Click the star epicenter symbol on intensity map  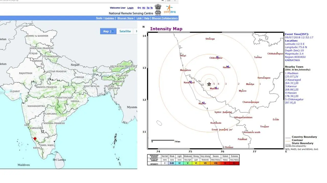pyautogui.click(x=209, y=84)
